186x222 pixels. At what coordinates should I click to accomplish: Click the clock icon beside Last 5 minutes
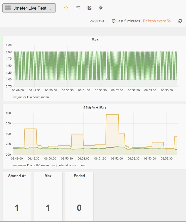pyautogui.click(x=113, y=21)
